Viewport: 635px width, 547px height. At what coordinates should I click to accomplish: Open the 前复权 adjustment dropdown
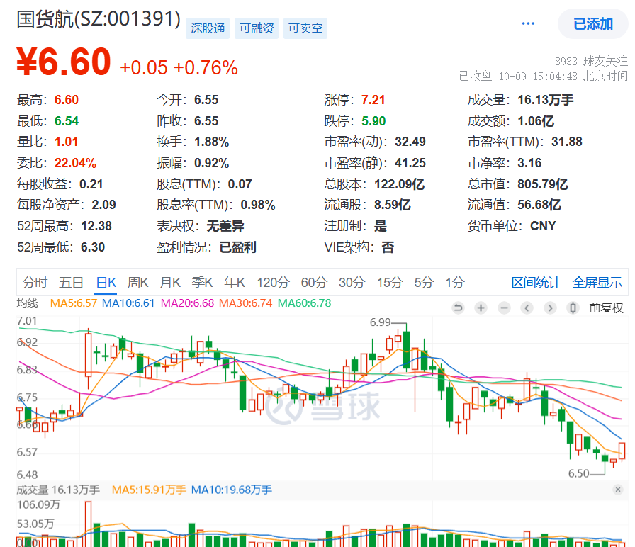coord(607,308)
